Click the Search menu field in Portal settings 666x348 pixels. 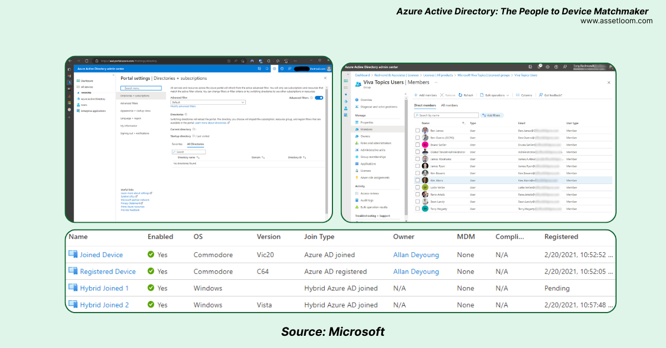[x=141, y=88]
